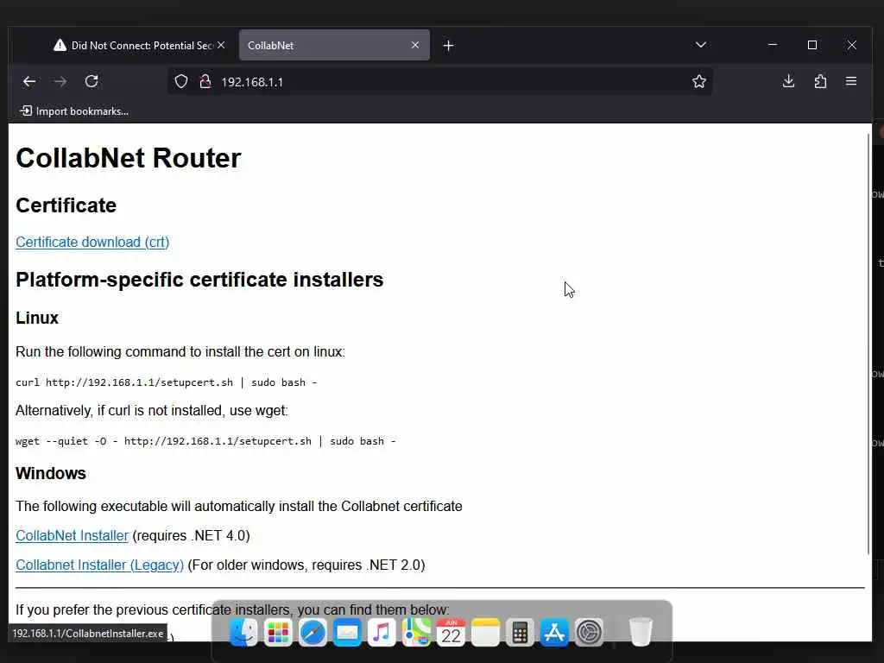
Task: Open Launchpad from the dock
Action: point(278,632)
